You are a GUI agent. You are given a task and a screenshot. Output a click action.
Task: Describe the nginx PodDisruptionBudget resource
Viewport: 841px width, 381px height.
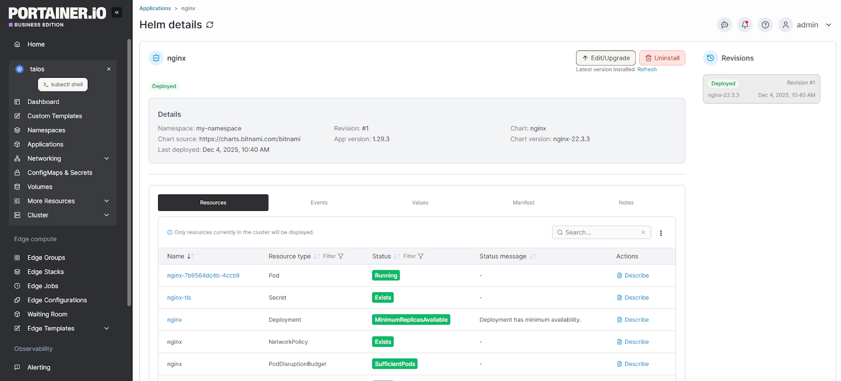[x=633, y=364]
